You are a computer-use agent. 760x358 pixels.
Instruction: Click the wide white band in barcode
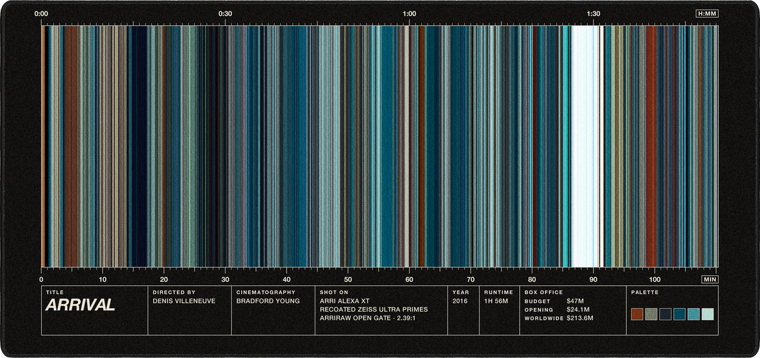coord(586,146)
